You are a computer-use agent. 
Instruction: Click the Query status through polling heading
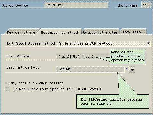[x=35, y=83]
